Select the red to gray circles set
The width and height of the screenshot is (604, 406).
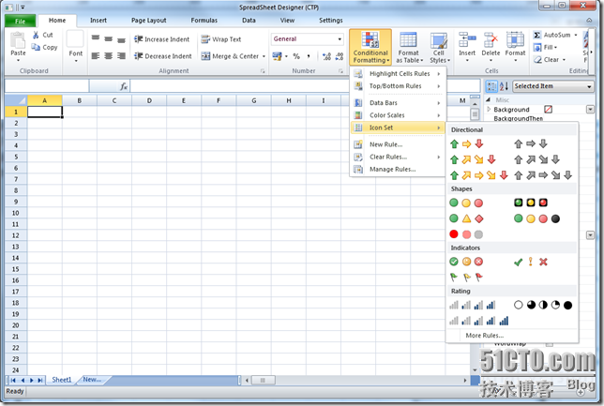[x=466, y=234]
